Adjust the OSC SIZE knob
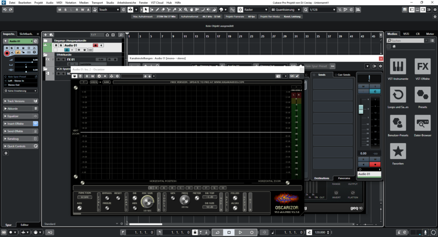Viewport: 438px width, 237px height. [x=147, y=202]
